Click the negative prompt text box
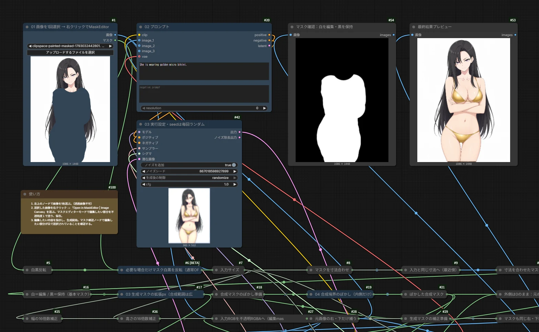539x332 pixels. pyautogui.click(x=204, y=94)
